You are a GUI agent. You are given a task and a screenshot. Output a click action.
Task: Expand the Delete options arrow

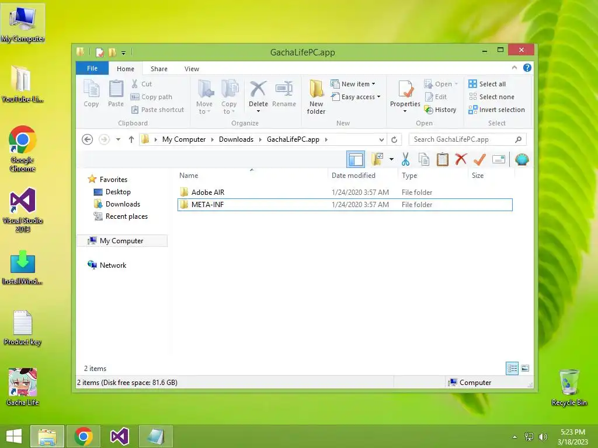point(258,111)
